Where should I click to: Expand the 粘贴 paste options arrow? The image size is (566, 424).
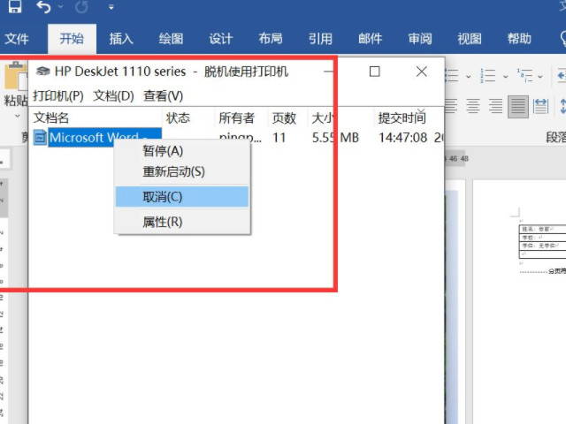pos(17,116)
